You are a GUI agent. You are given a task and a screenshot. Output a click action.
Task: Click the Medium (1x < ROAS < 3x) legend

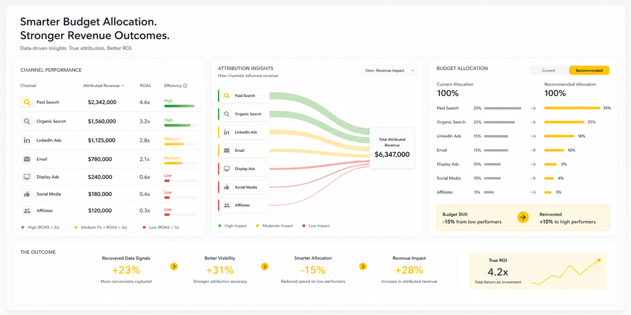click(101, 227)
